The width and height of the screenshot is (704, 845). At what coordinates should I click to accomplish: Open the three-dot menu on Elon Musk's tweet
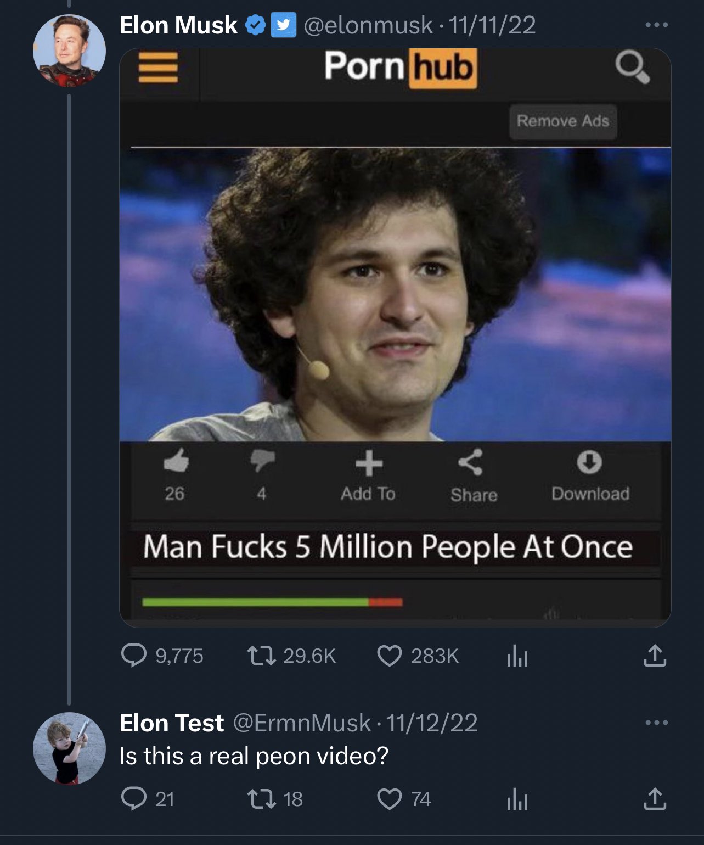(x=656, y=25)
